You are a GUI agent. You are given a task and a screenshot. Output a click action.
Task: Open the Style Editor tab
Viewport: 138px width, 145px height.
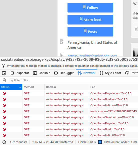[x=110, y=73]
